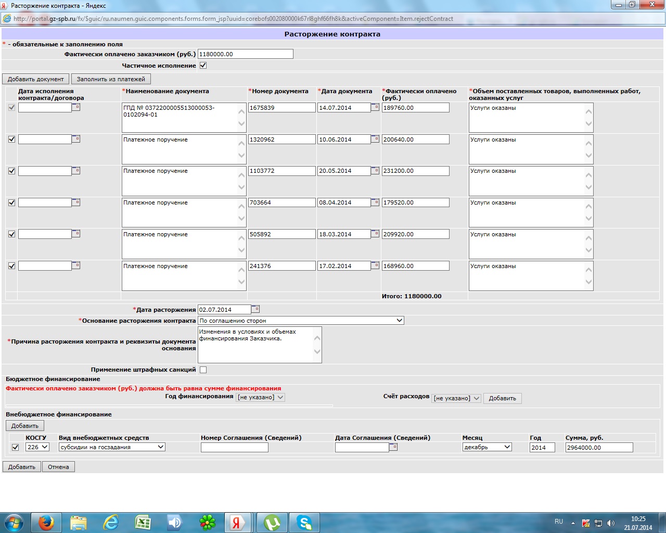The height and width of the screenshot is (533, 666).
Task: Expand the Основание расторжения контракта dropdown
Action: tap(301, 321)
